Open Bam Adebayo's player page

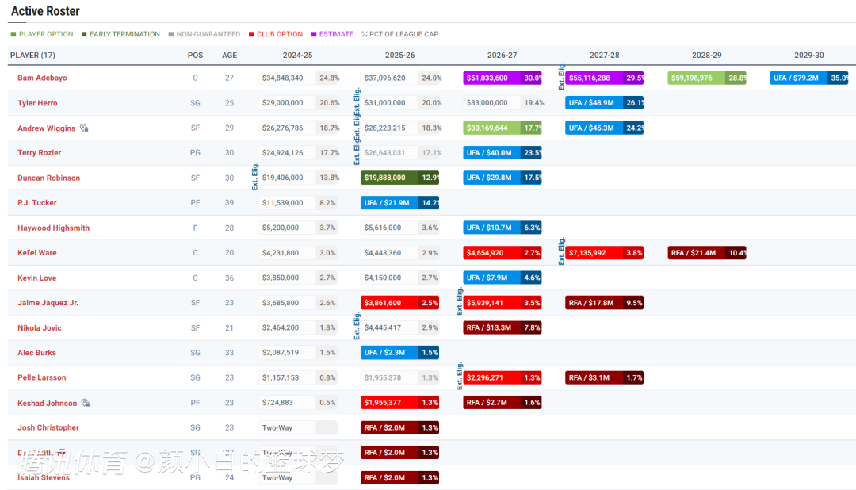(42, 78)
